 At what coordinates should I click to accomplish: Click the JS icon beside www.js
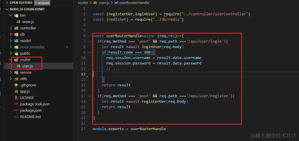click(x=18, y=22)
